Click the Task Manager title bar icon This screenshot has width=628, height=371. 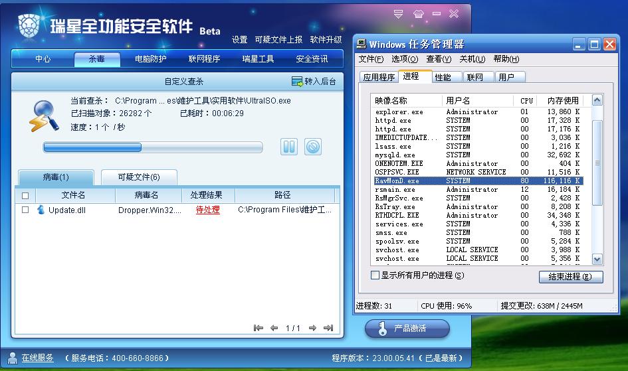(x=362, y=44)
